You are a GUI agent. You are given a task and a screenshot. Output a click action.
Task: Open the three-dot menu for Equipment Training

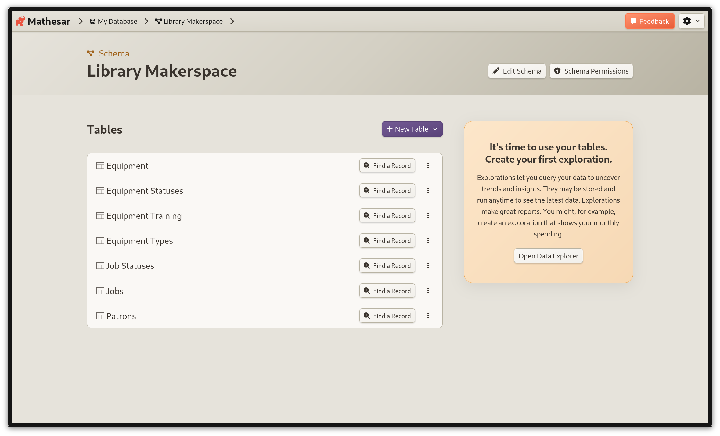pyautogui.click(x=428, y=215)
